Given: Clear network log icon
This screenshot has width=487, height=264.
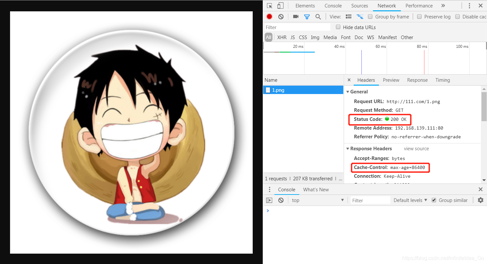Looking at the screenshot, I should point(281,16).
